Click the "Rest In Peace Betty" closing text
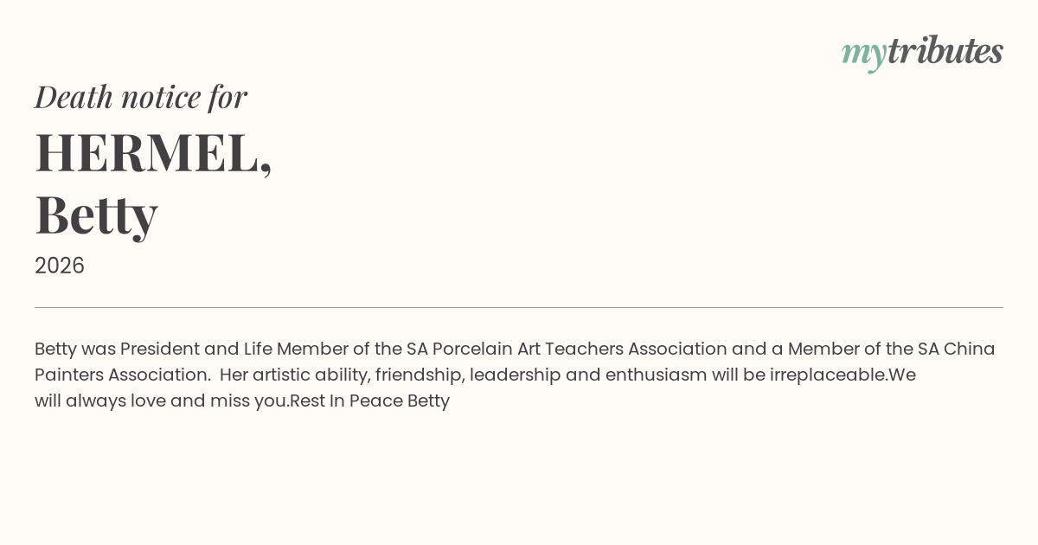The height and width of the screenshot is (545, 1038). pos(370,401)
